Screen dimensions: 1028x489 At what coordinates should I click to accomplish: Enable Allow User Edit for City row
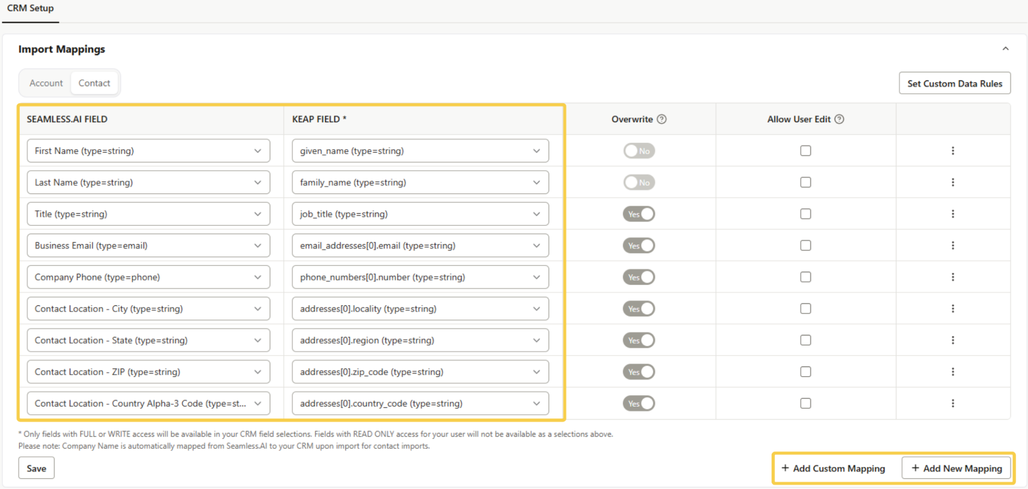point(806,309)
